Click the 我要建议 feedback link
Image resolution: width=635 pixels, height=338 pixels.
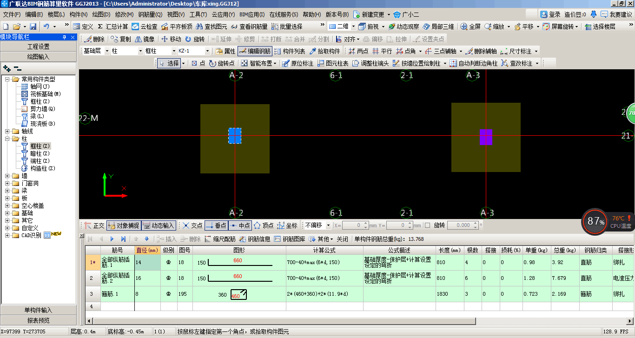[x=617, y=14]
